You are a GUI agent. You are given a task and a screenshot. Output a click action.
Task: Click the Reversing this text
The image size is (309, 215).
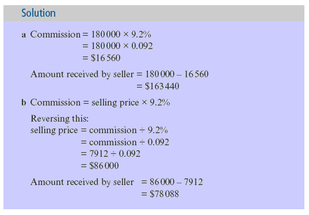(x=59, y=119)
